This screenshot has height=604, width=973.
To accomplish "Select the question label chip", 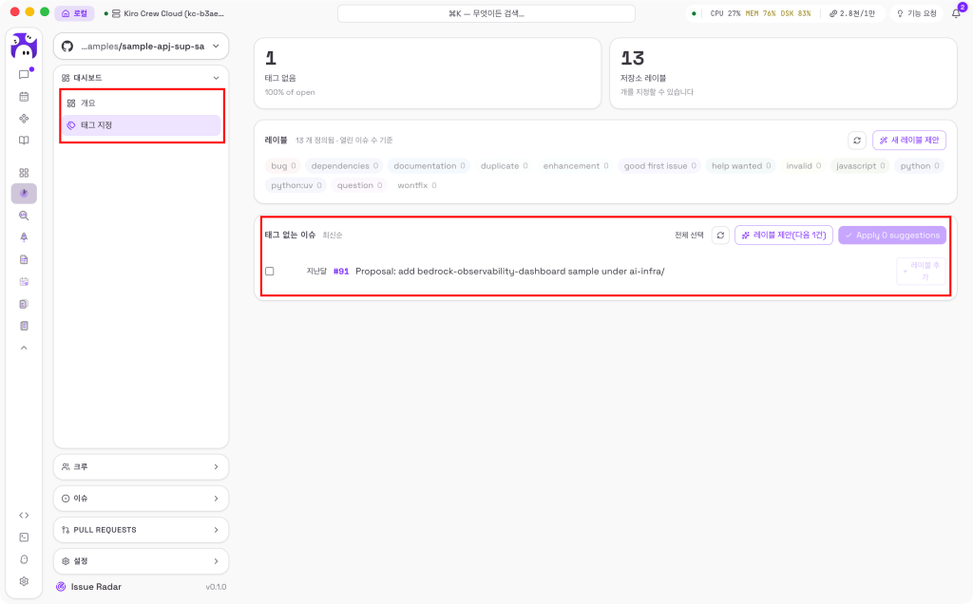I will tap(359, 185).
